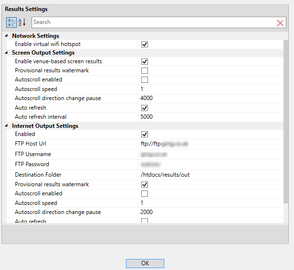Collapse the Network Settings group
This screenshot has height=270, width=294.
click(6, 35)
